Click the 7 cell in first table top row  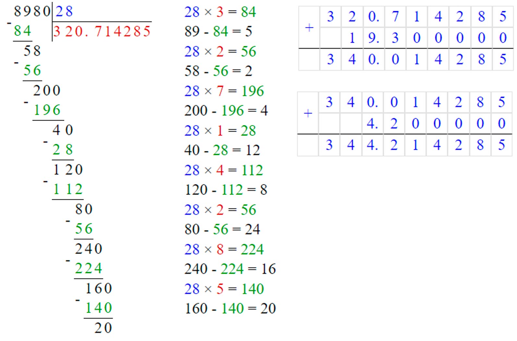click(x=395, y=17)
